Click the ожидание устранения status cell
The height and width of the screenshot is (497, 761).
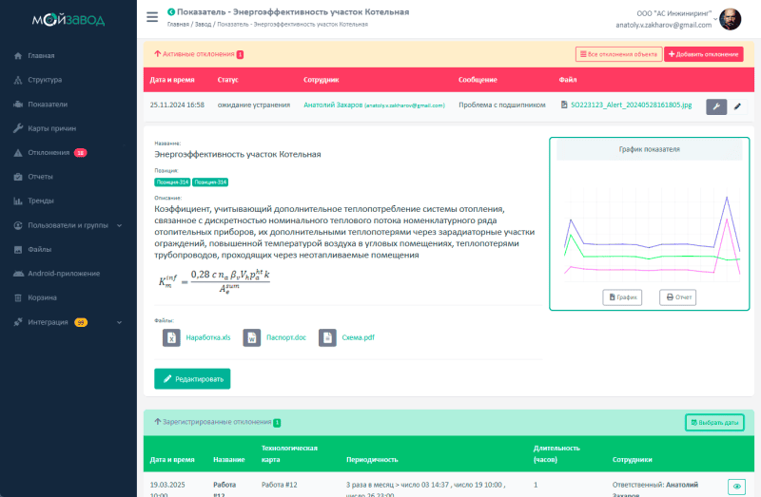coord(253,105)
